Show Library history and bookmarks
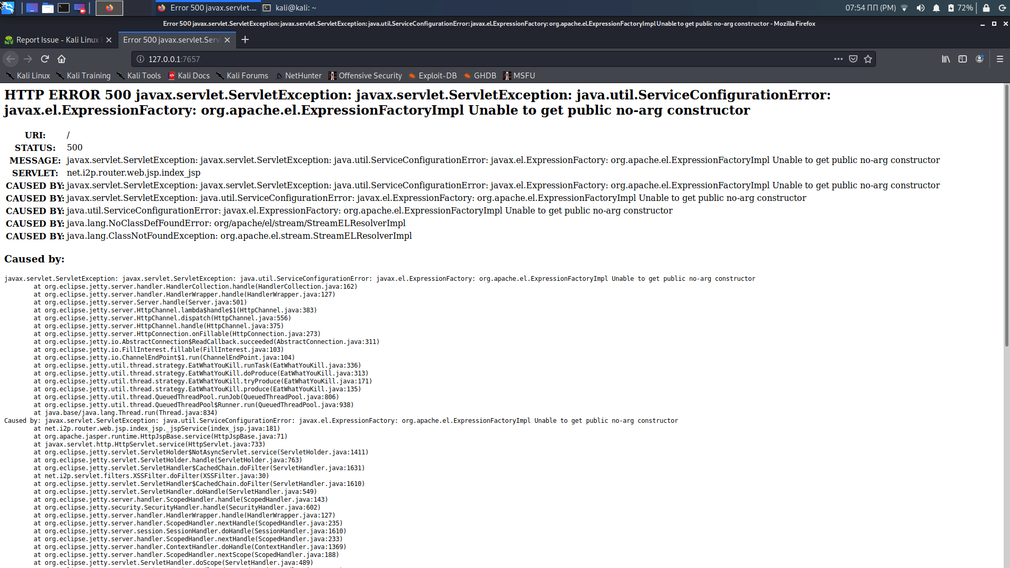 coord(946,59)
